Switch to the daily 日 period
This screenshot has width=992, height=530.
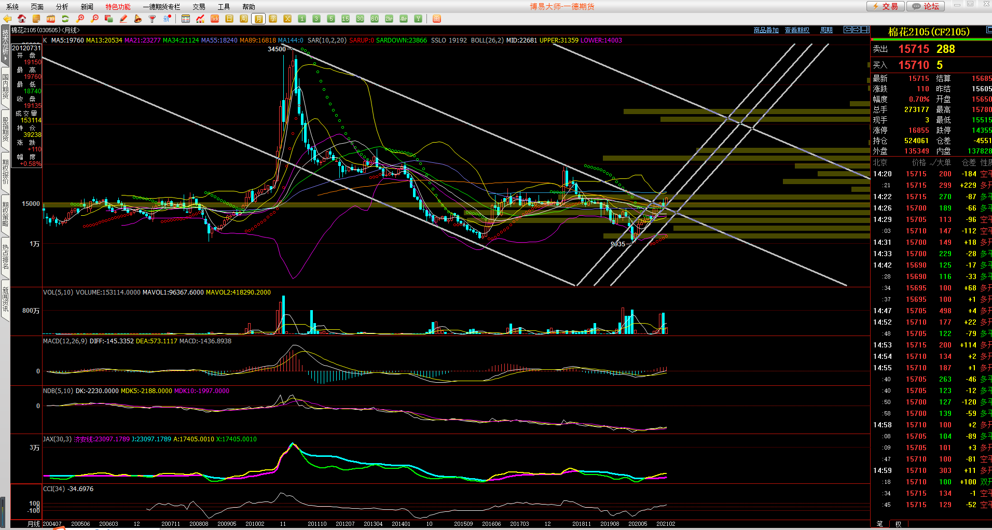[x=229, y=19]
